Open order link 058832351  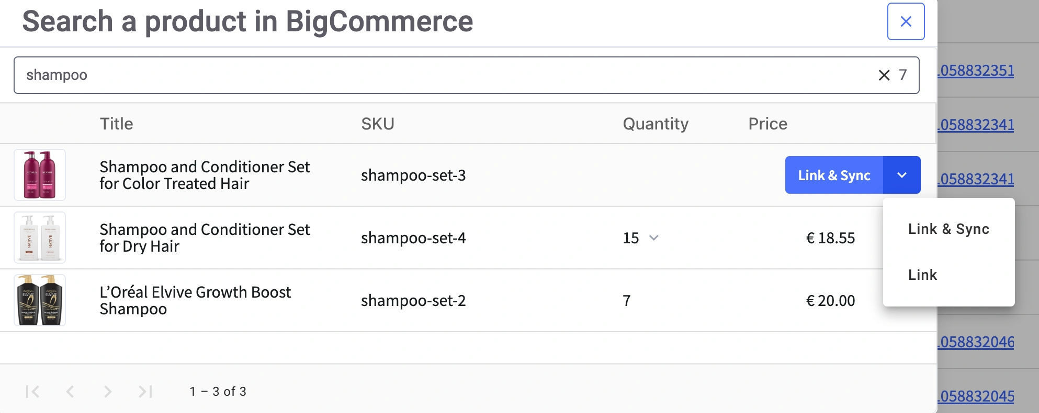click(976, 70)
